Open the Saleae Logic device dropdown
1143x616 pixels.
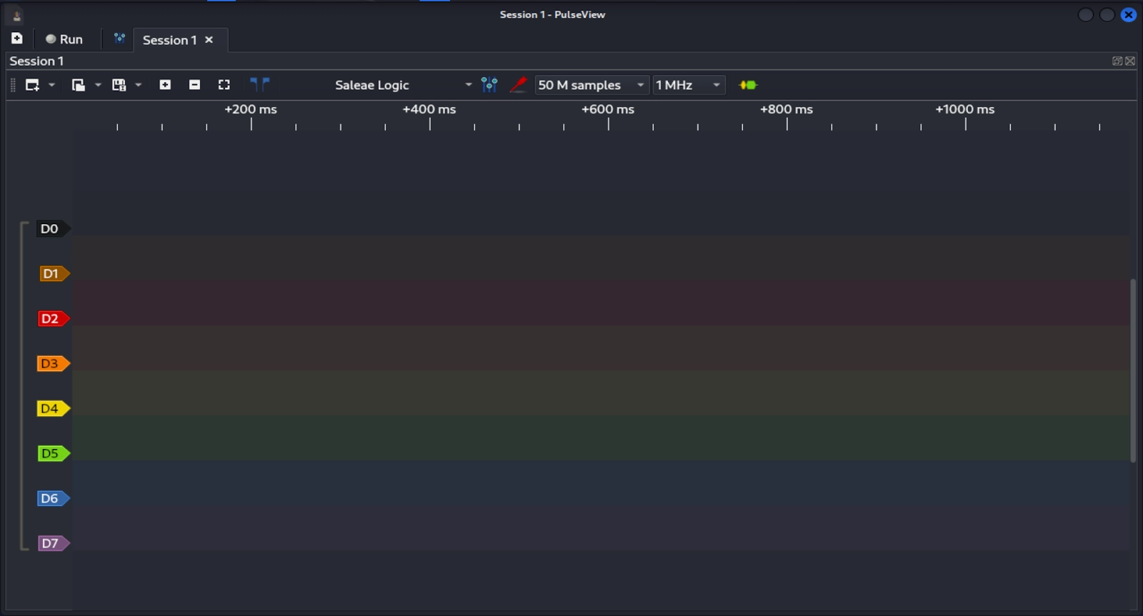(x=403, y=85)
